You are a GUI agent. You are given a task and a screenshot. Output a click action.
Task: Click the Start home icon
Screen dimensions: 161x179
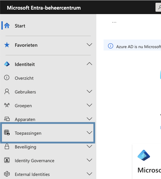[x=7, y=25]
